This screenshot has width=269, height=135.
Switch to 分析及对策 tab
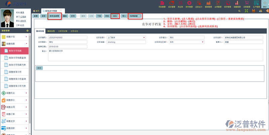[63, 31]
